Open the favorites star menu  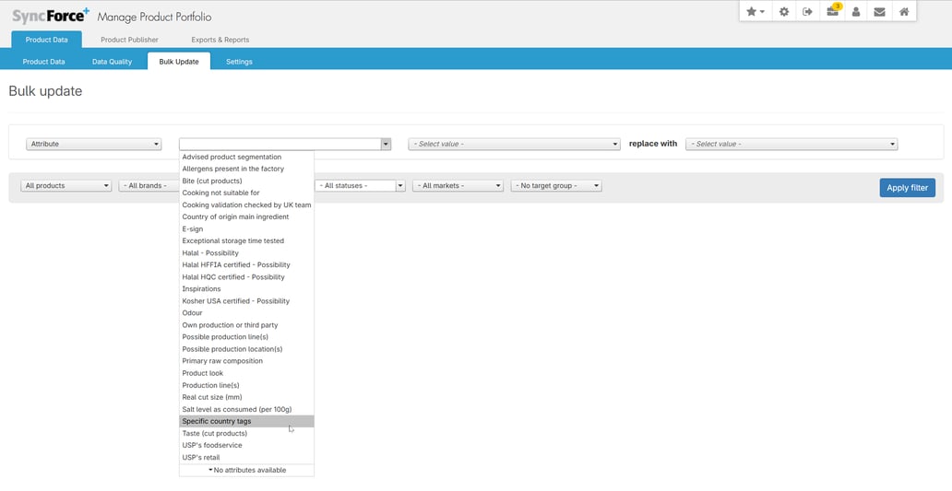pos(756,12)
